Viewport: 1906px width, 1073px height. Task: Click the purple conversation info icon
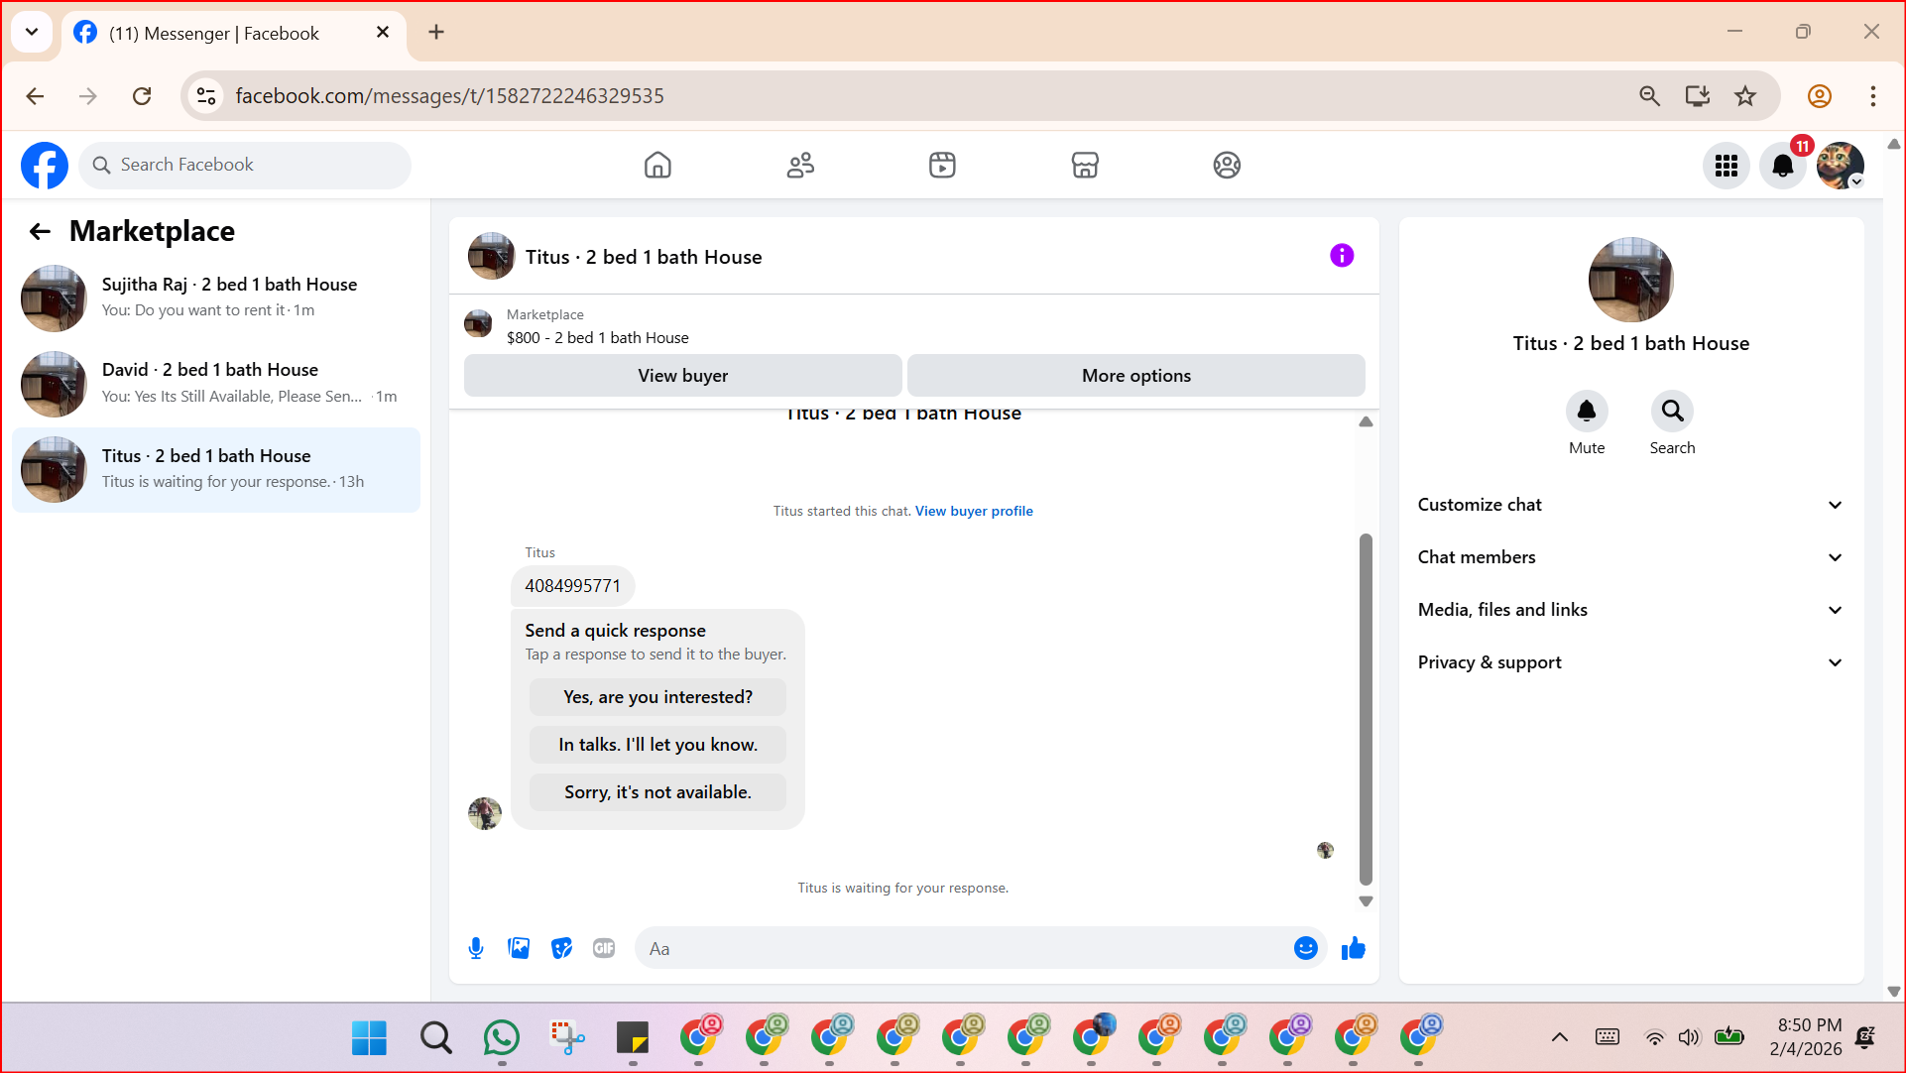[1341, 256]
